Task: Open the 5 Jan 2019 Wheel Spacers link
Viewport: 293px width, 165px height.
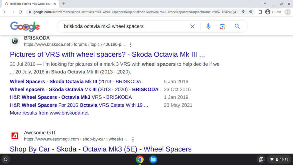Action: click(x=76, y=81)
